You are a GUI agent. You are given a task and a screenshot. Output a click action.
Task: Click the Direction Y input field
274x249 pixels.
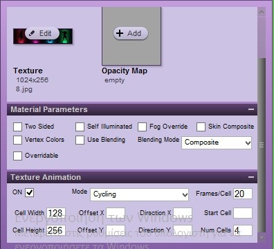(x=183, y=230)
